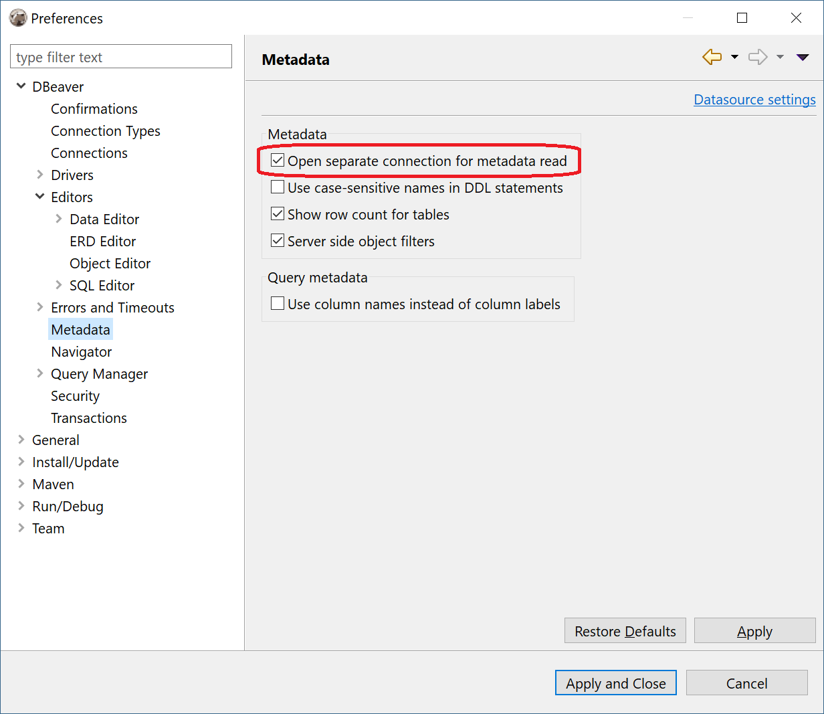The width and height of the screenshot is (824, 714).
Task: Open the back history dropdown arrow
Action: point(734,58)
